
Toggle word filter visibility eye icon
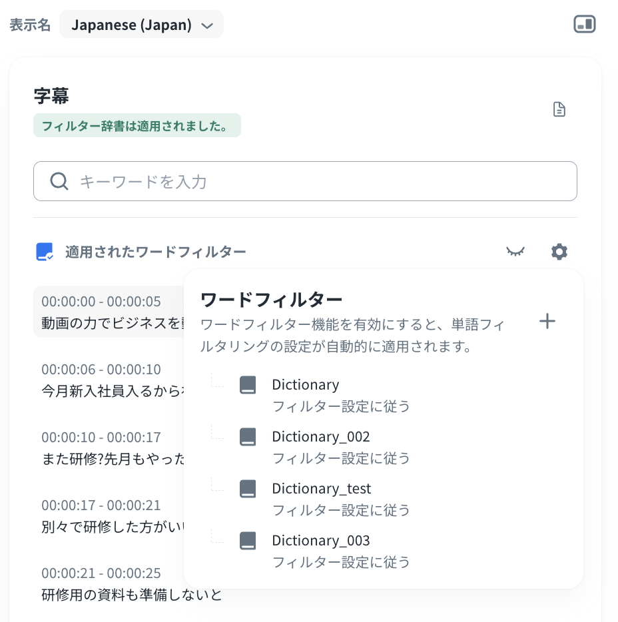[515, 252]
